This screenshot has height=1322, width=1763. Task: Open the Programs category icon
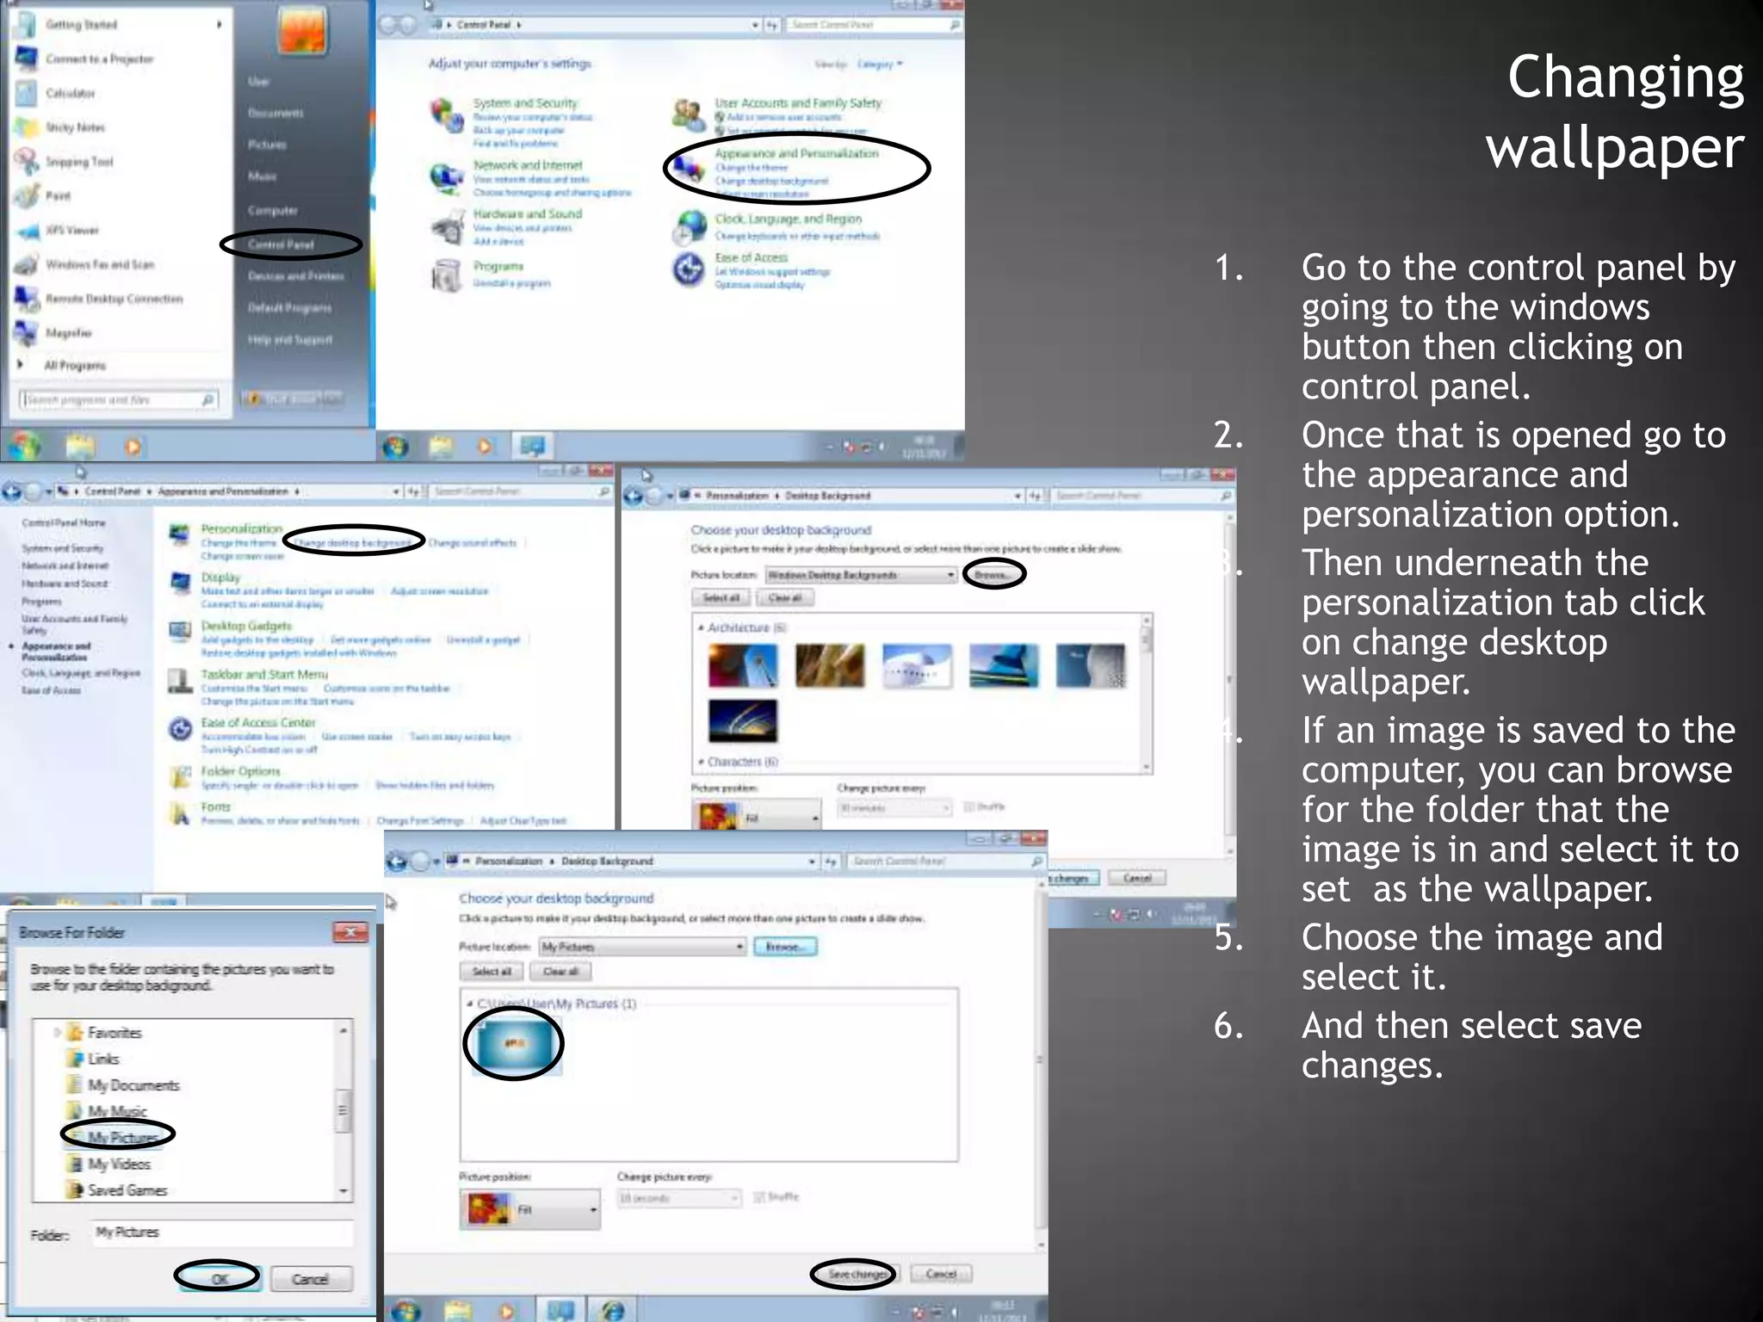click(x=447, y=275)
